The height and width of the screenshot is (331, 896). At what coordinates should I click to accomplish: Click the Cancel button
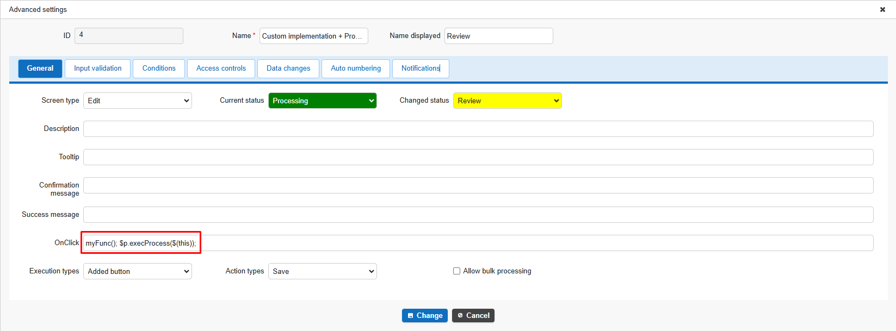coord(473,315)
